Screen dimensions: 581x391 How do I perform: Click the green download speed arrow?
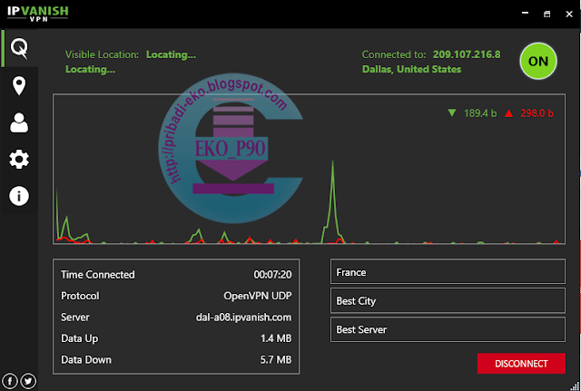coord(452,112)
